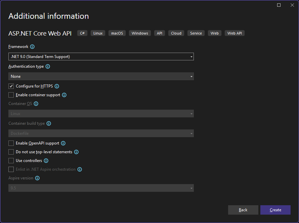The height and width of the screenshot is (223, 299).
Task: Check the Use controllers option
Action: click(11, 161)
